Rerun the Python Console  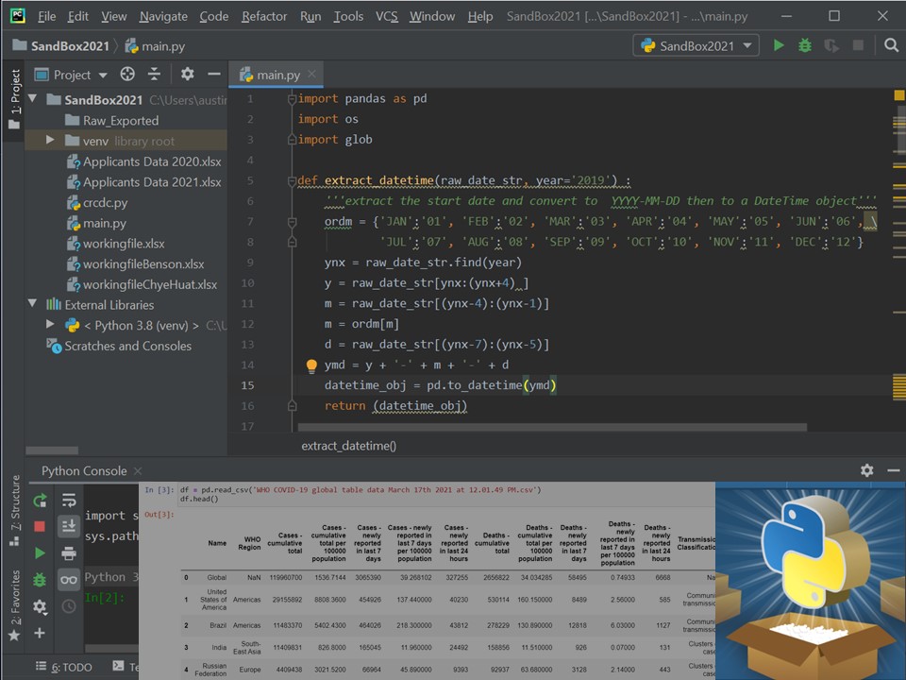point(40,501)
